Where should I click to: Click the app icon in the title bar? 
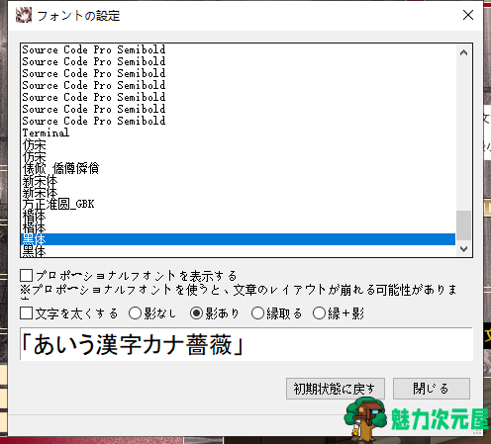[x=24, y=15]
